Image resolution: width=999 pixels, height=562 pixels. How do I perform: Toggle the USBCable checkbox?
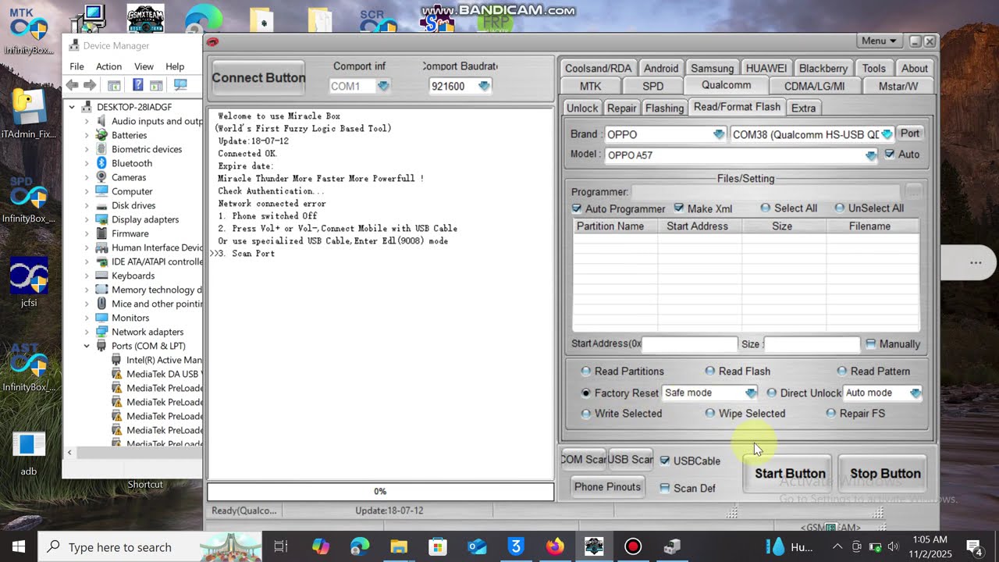(665, 461)
